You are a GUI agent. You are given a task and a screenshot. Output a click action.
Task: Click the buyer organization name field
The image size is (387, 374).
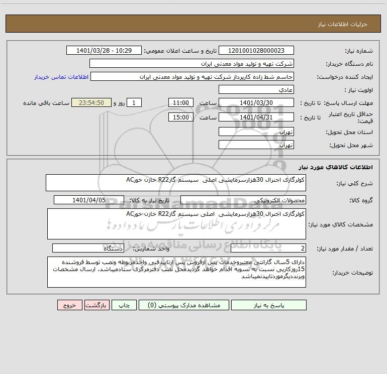click(191, 64)
